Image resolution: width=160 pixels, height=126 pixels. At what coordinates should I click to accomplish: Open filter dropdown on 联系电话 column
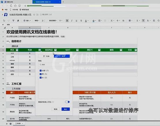click(55, 50)
